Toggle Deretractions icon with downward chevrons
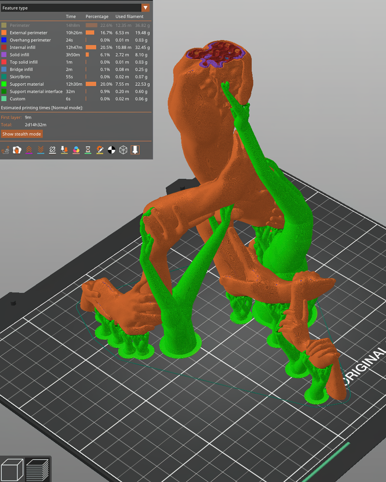Viewport: 386px width, 482px height. pos(41,150)
